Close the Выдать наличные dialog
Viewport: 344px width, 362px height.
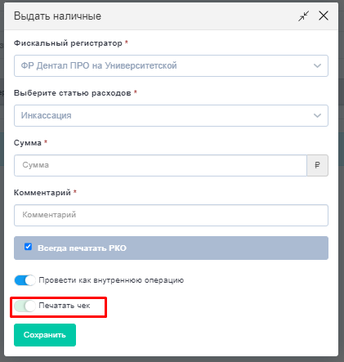click(x=324, y=16)
